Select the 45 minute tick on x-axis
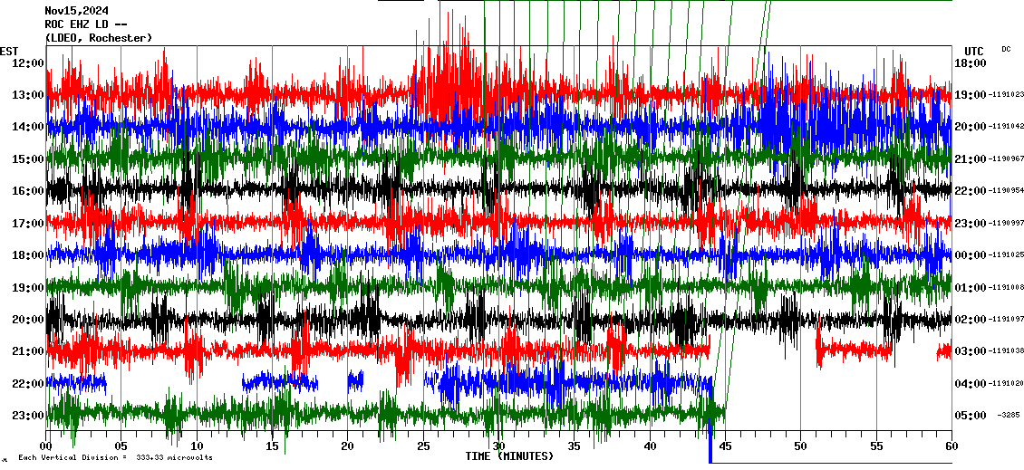The height and width of the screenshot is (470, 1024). tap(725, 446)
